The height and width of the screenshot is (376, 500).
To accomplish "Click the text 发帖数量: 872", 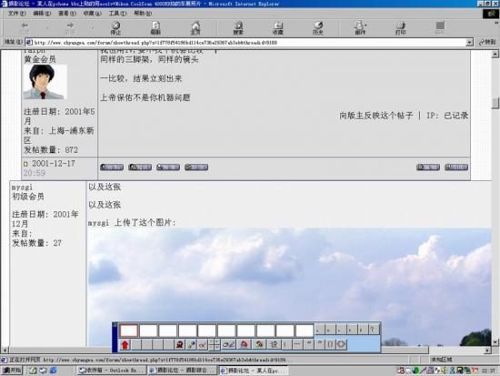I will point(51,149).
